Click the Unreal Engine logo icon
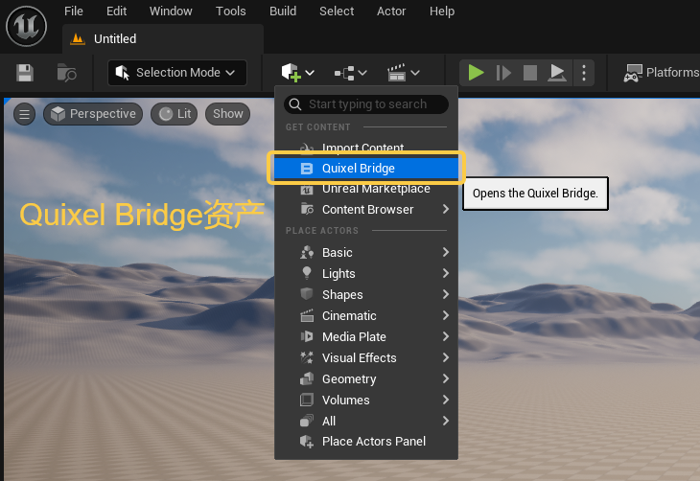Image resolution: width=700 pixels, height=481 pixels. coord(26,26)
